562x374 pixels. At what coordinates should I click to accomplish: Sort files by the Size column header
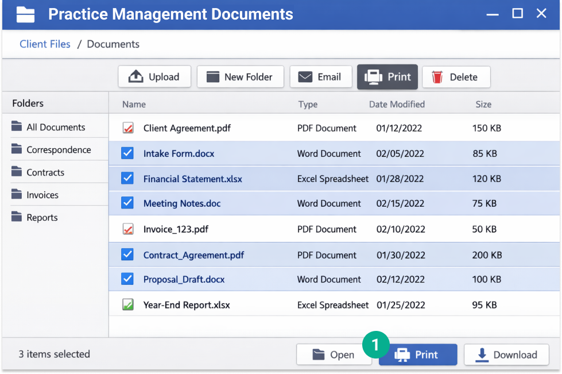483,105
